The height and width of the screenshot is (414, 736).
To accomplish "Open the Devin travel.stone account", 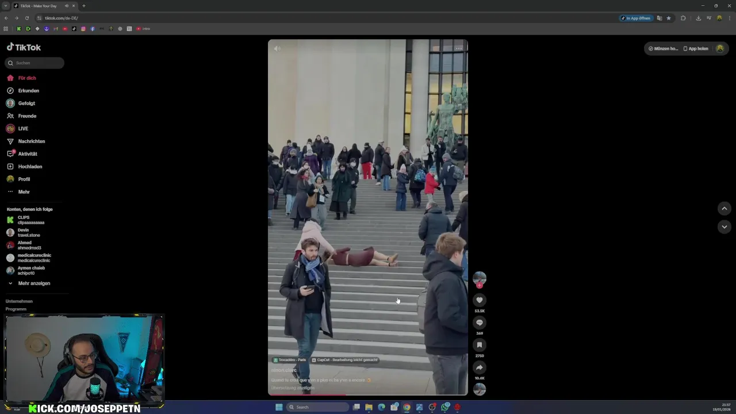I will coord(24,232).
